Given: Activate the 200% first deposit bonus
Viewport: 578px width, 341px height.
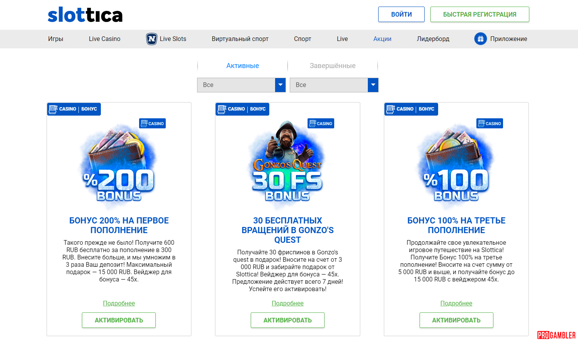Looking at the screenshot, I should [x=119, y=320].
